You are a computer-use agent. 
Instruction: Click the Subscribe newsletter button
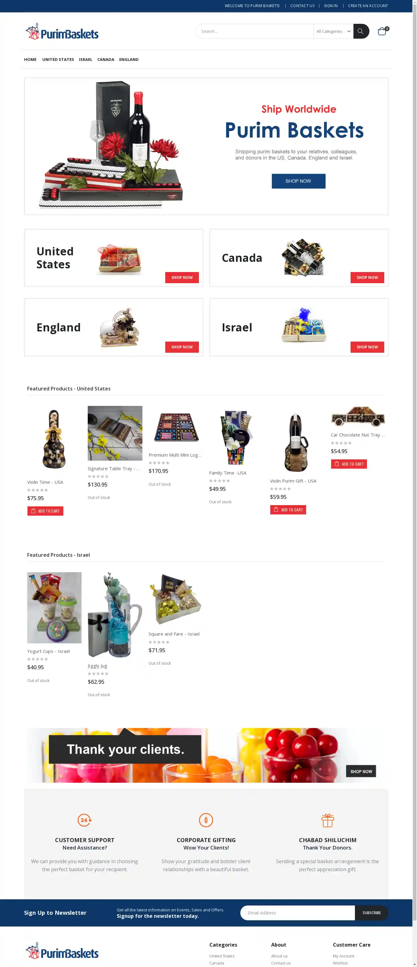pyautogui.click(x=371, y=913)
